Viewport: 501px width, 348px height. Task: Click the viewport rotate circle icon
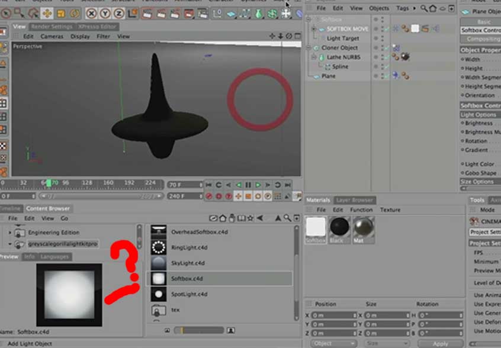(289, 36)
